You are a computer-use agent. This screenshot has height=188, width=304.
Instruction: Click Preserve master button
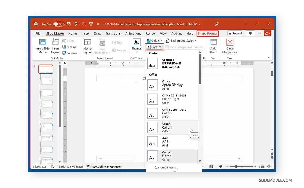point(69,53)
